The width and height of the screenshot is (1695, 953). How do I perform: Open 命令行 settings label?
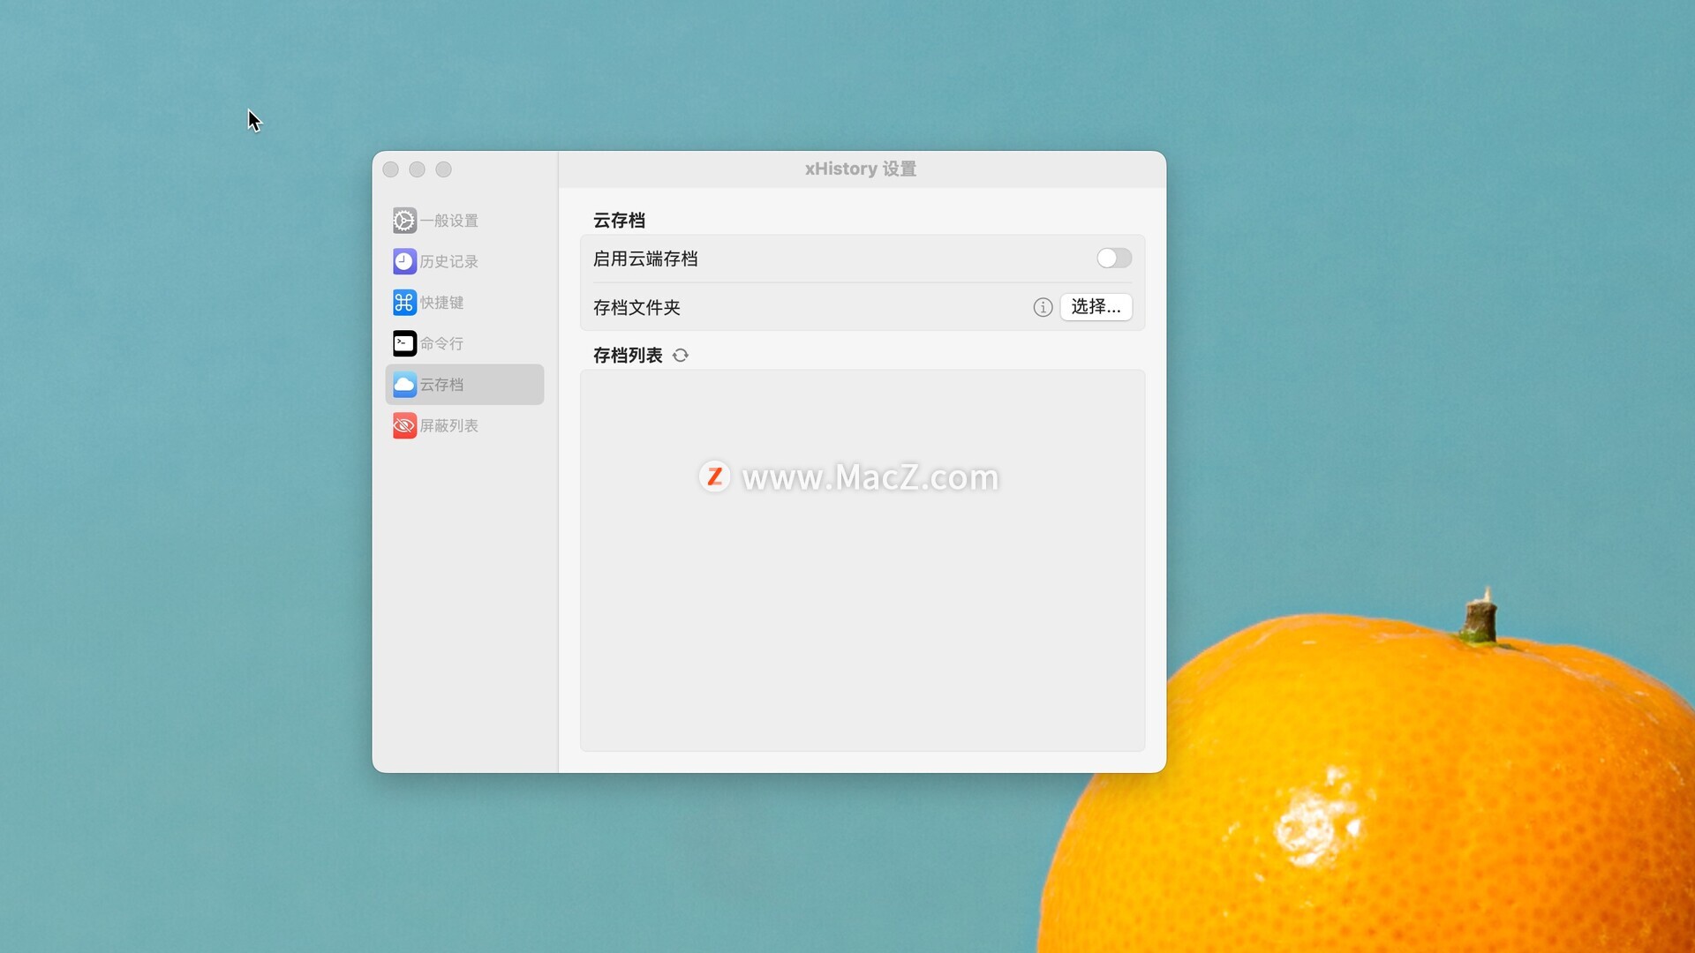click(441, 343)
